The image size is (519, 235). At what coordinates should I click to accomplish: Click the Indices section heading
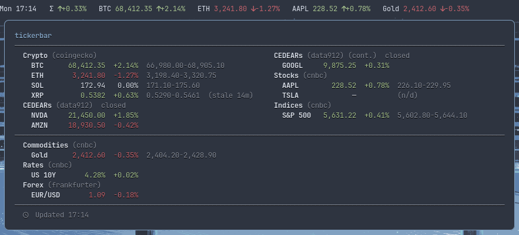tap(288, 105)
